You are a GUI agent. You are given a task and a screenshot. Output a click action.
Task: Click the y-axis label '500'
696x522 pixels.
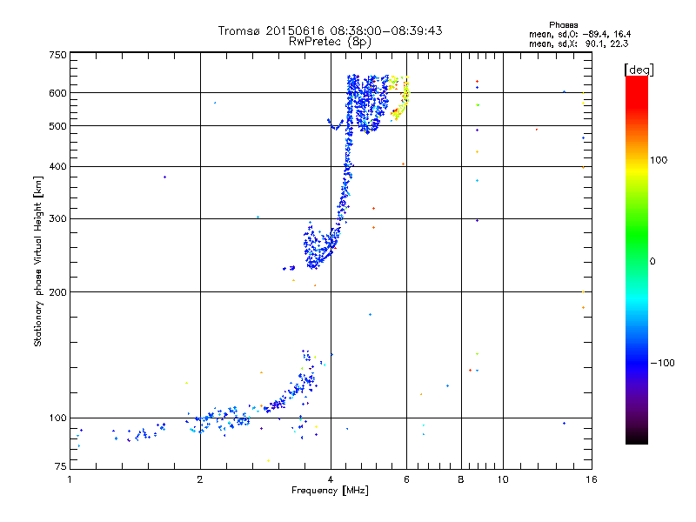(x=57, y=126)
